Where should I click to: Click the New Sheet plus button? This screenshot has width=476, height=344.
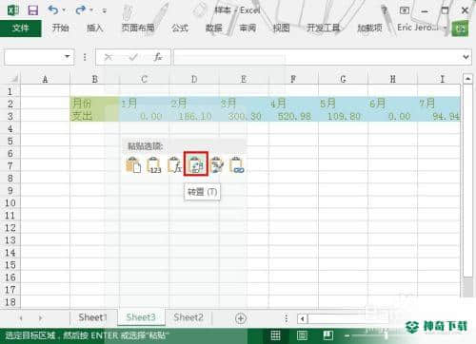click(x=241, y=318)
